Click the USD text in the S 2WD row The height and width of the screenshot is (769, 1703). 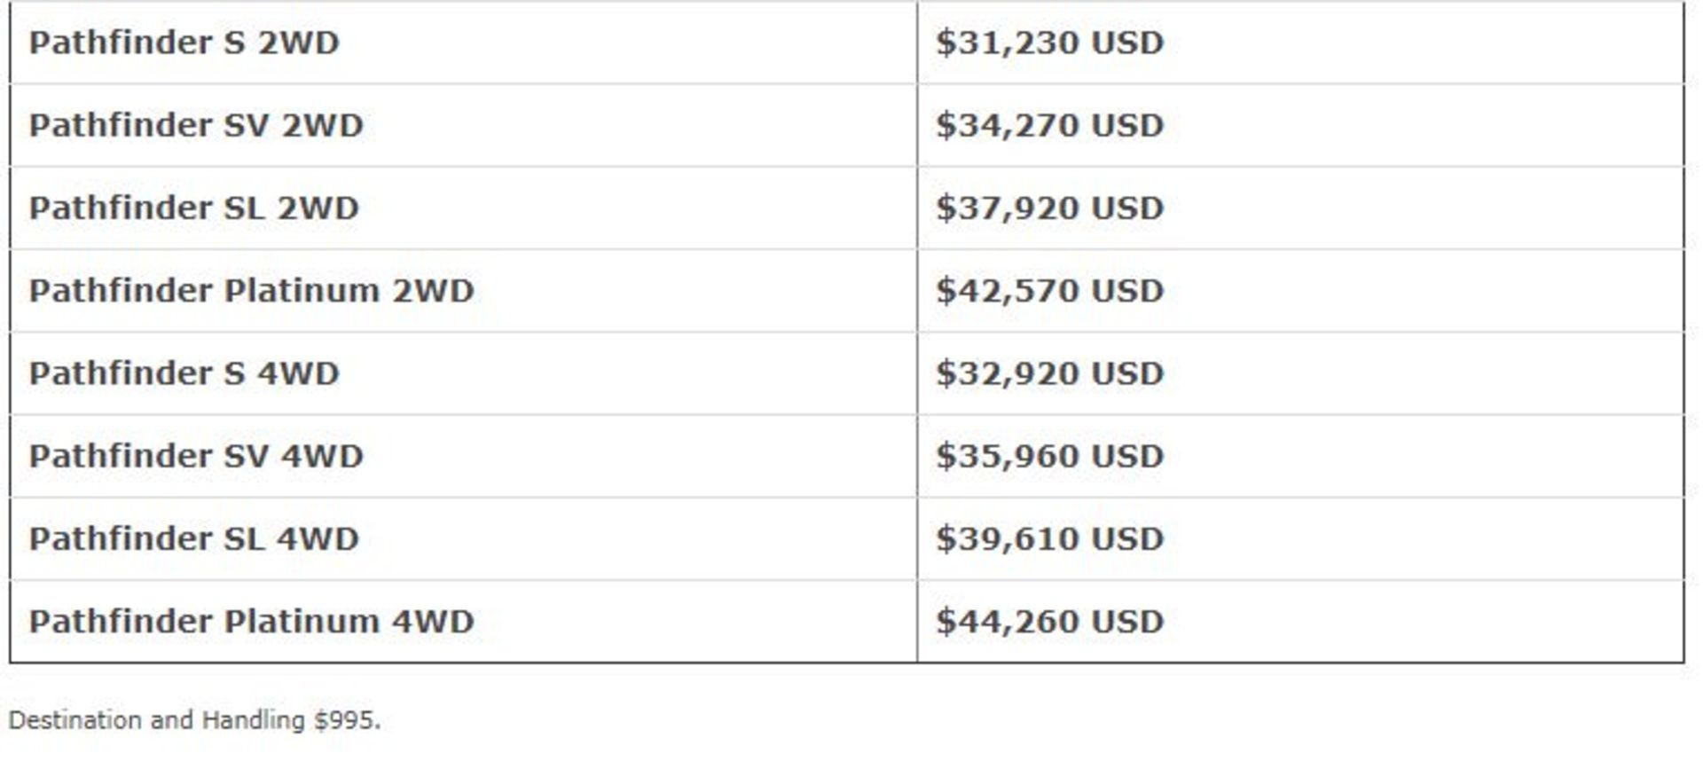(x=1126, y=43)
